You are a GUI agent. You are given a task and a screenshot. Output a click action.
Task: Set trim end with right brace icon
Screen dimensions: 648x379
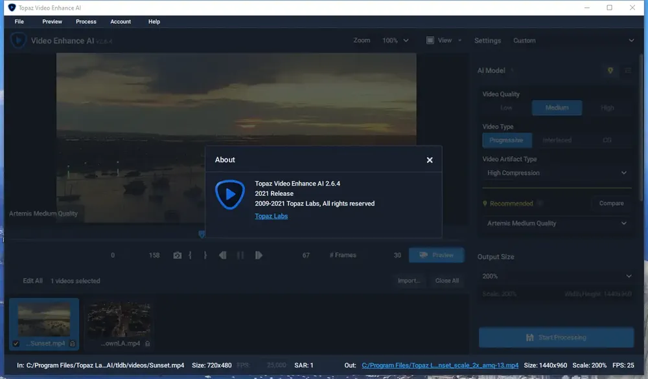[x=205, y=255]
